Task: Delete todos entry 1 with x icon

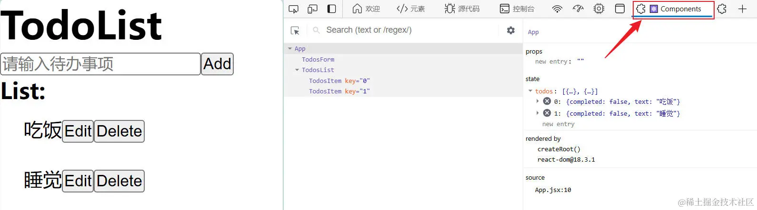Action: pos(547,113)
